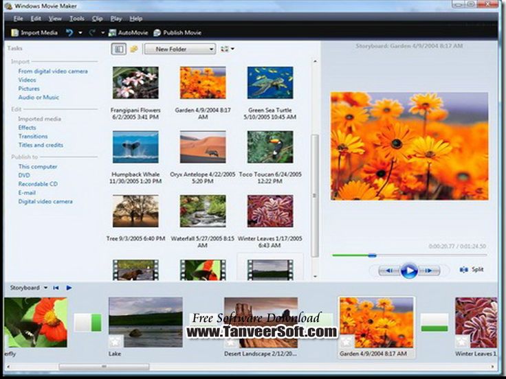Viewport: 506px width, 379px height.
Task: Select the Tree 9/3/2005 thumbnail
Action: [135, 211]
